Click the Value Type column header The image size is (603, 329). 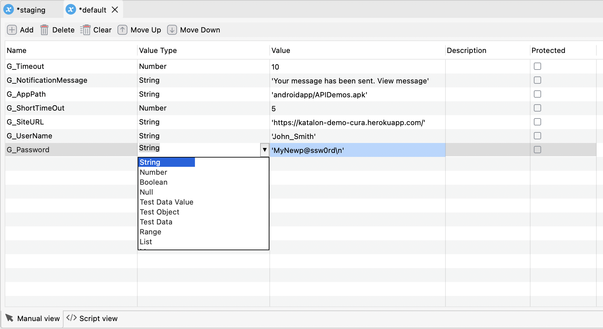click(204, 50)
